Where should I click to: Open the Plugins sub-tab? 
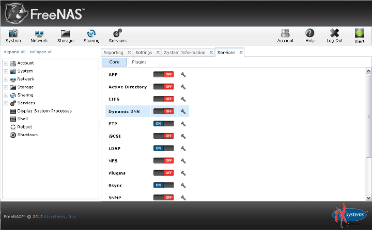[x=139, y=62]
